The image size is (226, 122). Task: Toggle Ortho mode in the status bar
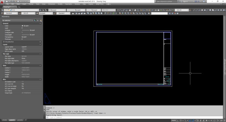click(x=178, y=121)
